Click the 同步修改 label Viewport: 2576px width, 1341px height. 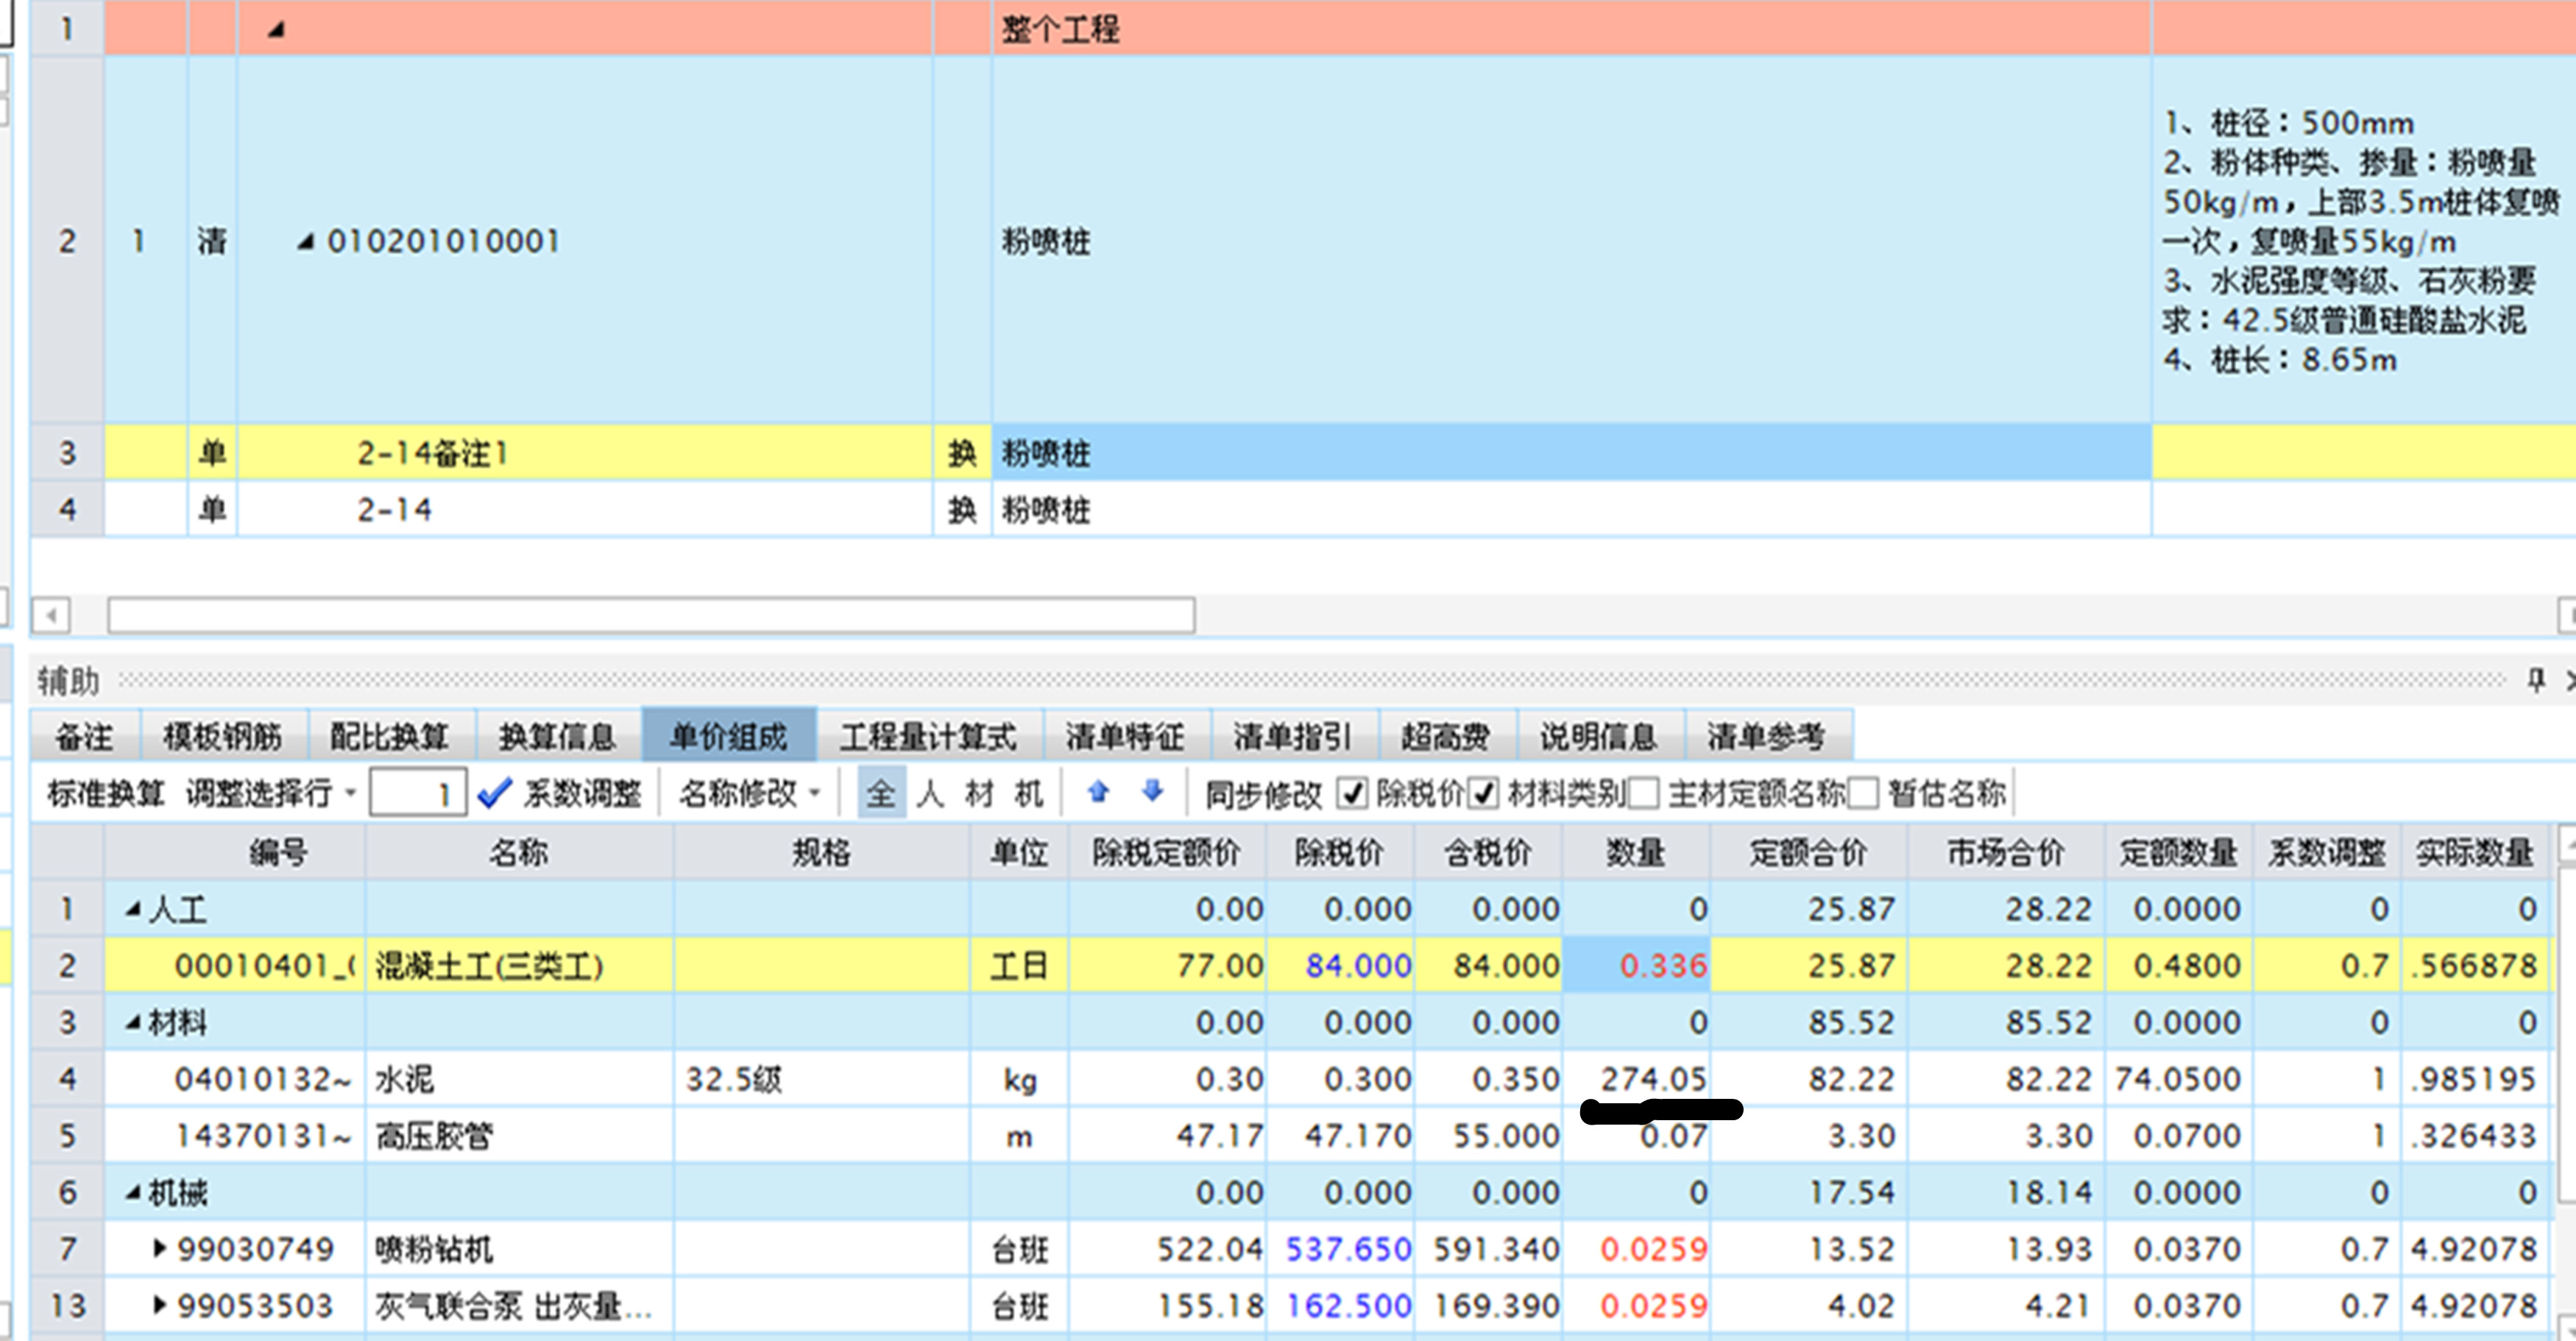(1263, 794)
